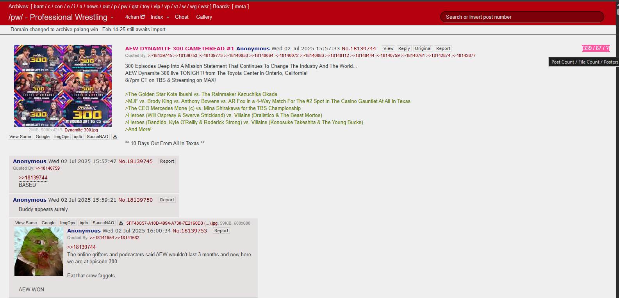The height and width of the screenshot is (298, 619).
Task: Open the pw archive board link
Action: coord(124,6)
